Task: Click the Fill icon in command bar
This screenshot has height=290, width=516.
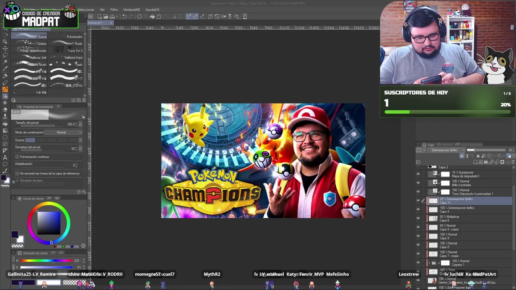Action: [x=152, y=17]
